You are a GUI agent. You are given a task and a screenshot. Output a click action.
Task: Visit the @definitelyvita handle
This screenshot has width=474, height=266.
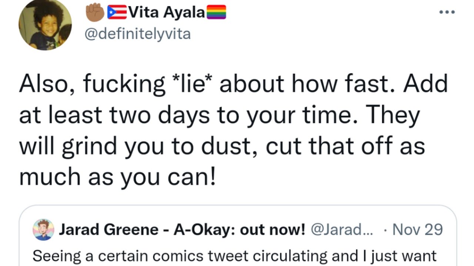137,34
